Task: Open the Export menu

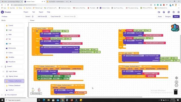Action: (41, 12)
